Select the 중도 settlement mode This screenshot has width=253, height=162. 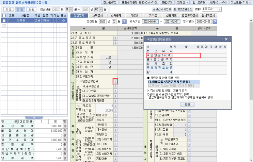(x=9, y=10)
